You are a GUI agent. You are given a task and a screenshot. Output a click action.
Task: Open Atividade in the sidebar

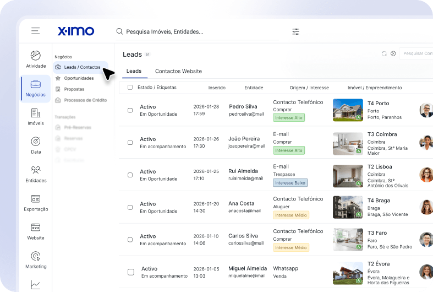pos(36,60)
